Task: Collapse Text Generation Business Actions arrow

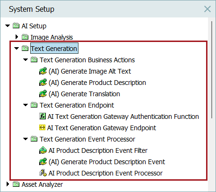Action: tap(26, 59)
